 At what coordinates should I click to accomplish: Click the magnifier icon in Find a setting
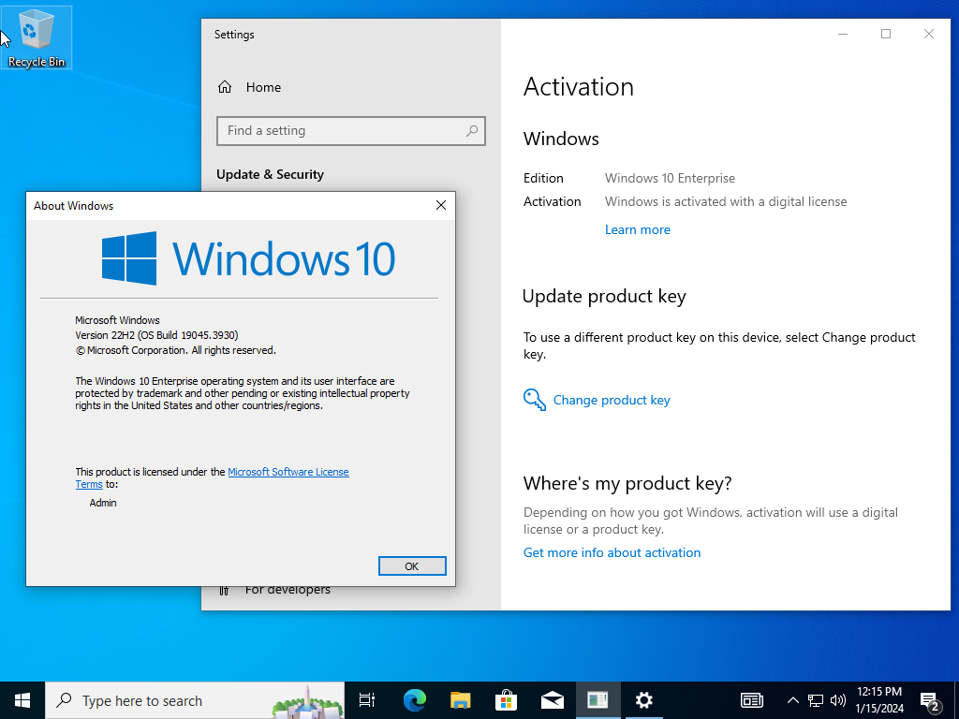click(472, 131)
